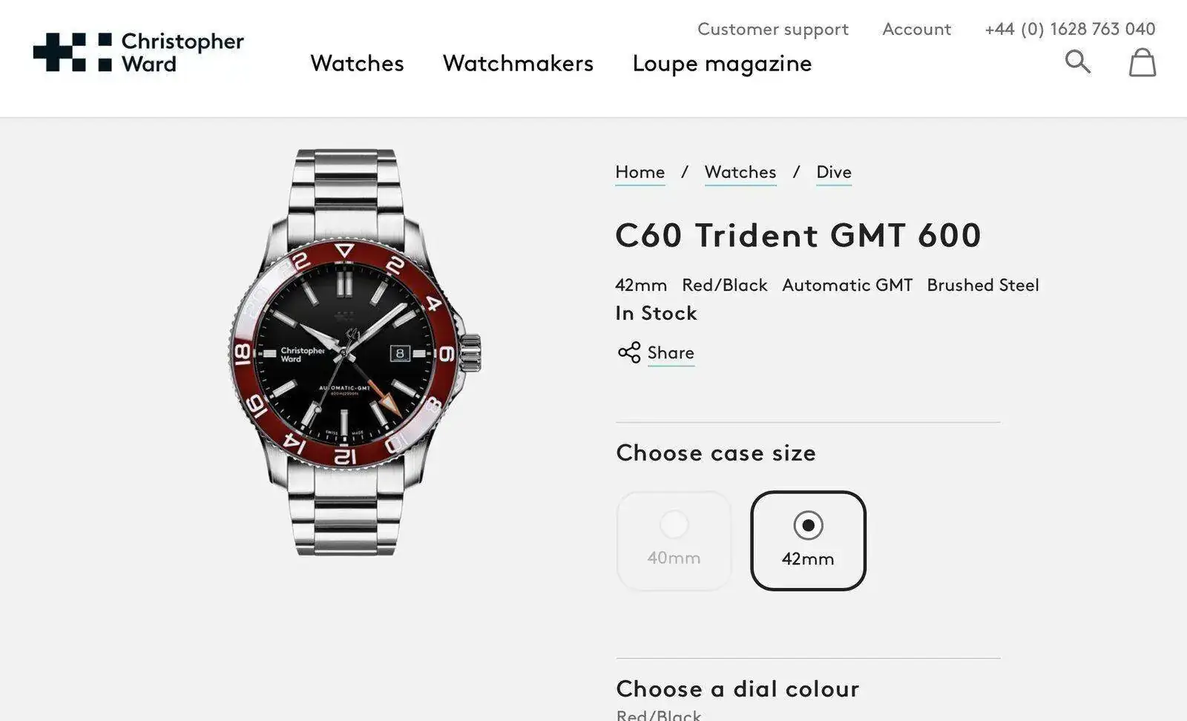
Task: Open the Watchmakers menu
Action: point(518,63)
